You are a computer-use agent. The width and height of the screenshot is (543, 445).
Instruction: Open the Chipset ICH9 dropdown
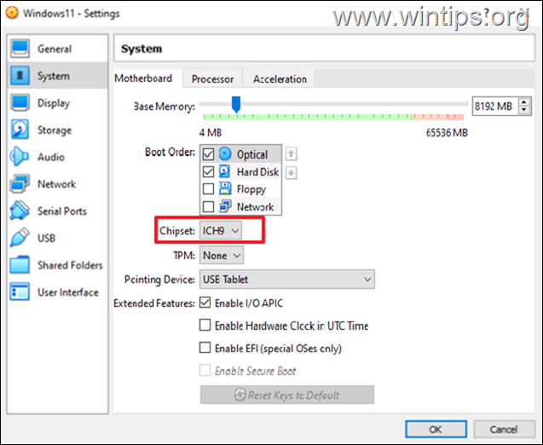tap(221, 231)
